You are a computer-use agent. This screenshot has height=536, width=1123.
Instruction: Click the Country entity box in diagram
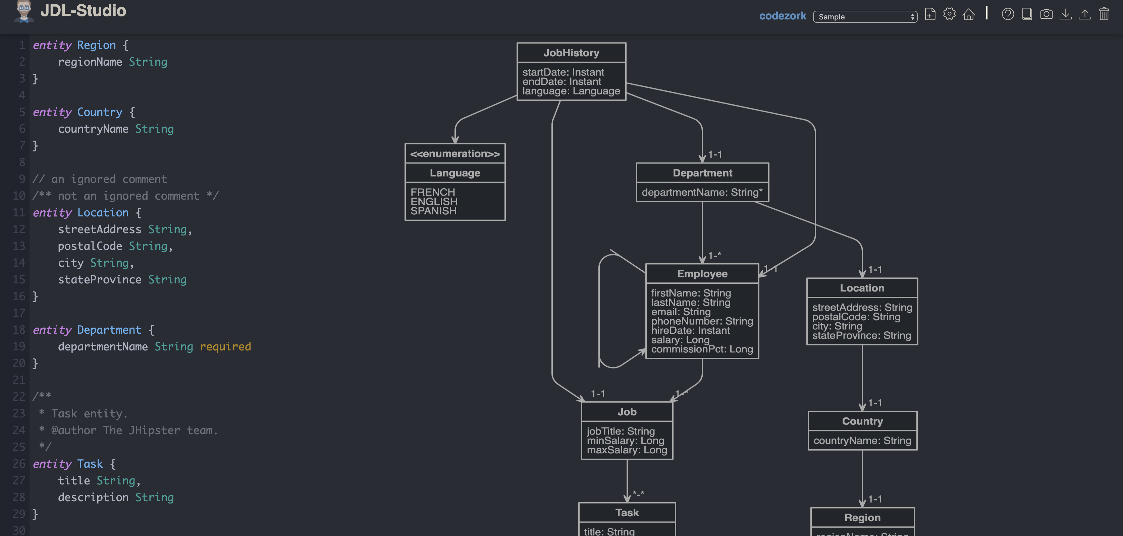coord(862,421)
